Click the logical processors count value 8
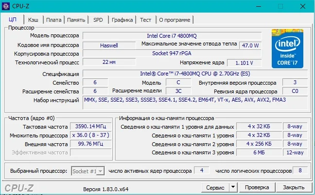This screenshot has width=315, height=195. (x=300, y=170)
